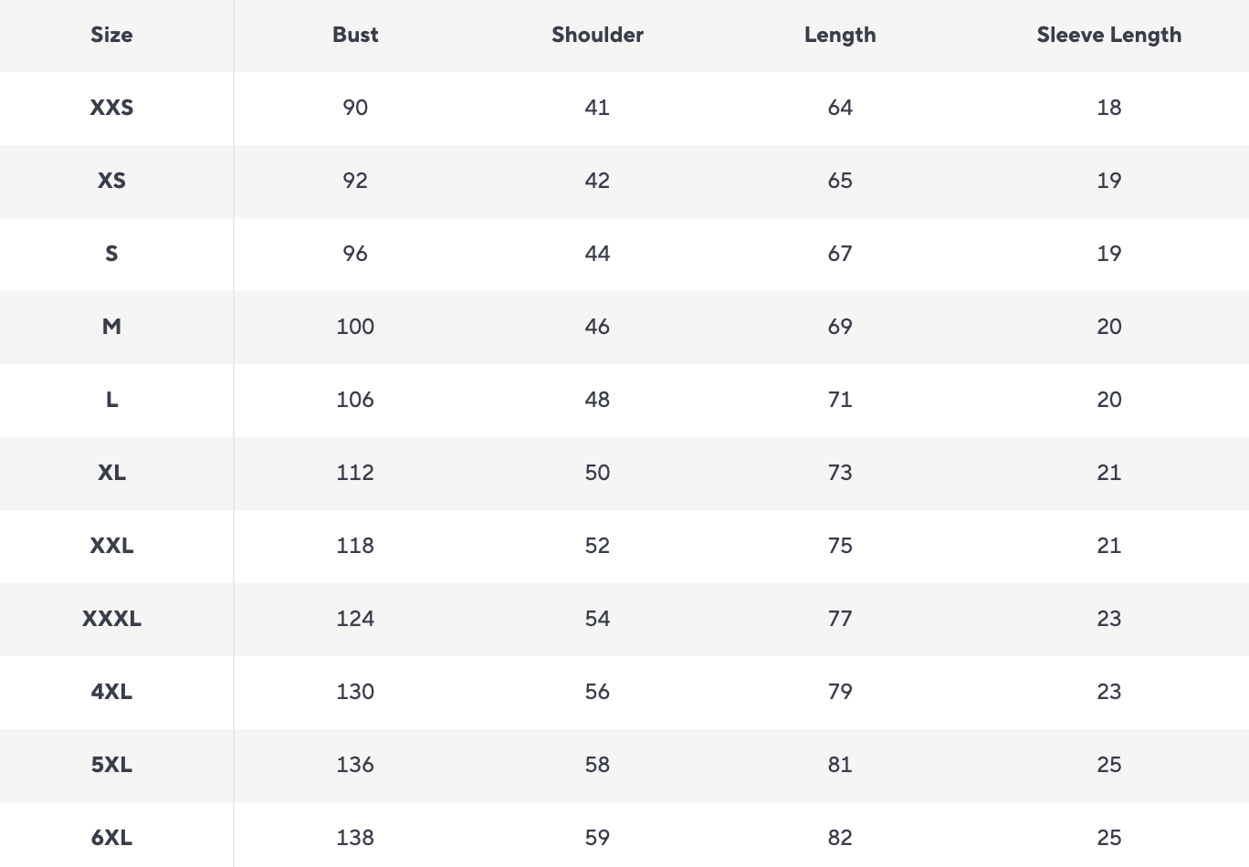The height and width of the screenshot is (867, 1249).
Task: Click bust value 118 in XXL row
Action: coord(355,546)
